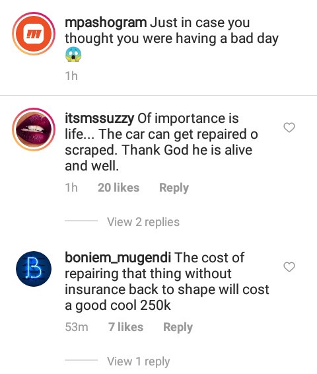This screenshot has width=317, height=374.
Task: Click the comment text 'Thank God he is alive'
Action: pyautogui.click(x=187, y=150)
